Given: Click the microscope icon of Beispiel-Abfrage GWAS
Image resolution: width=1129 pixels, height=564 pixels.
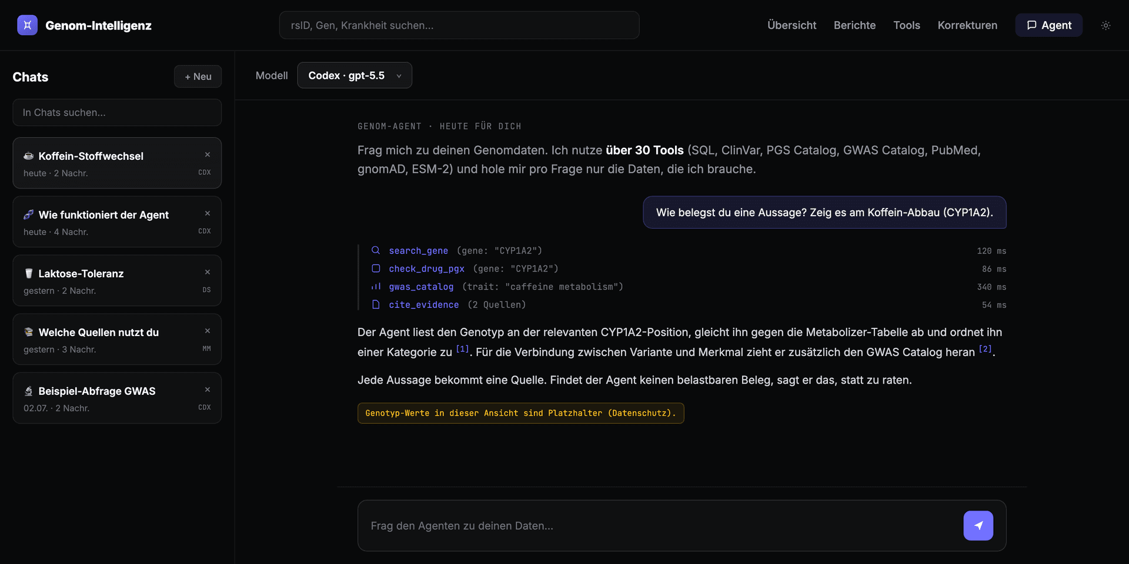Looking at the screenshot, I should coord(28,391).
